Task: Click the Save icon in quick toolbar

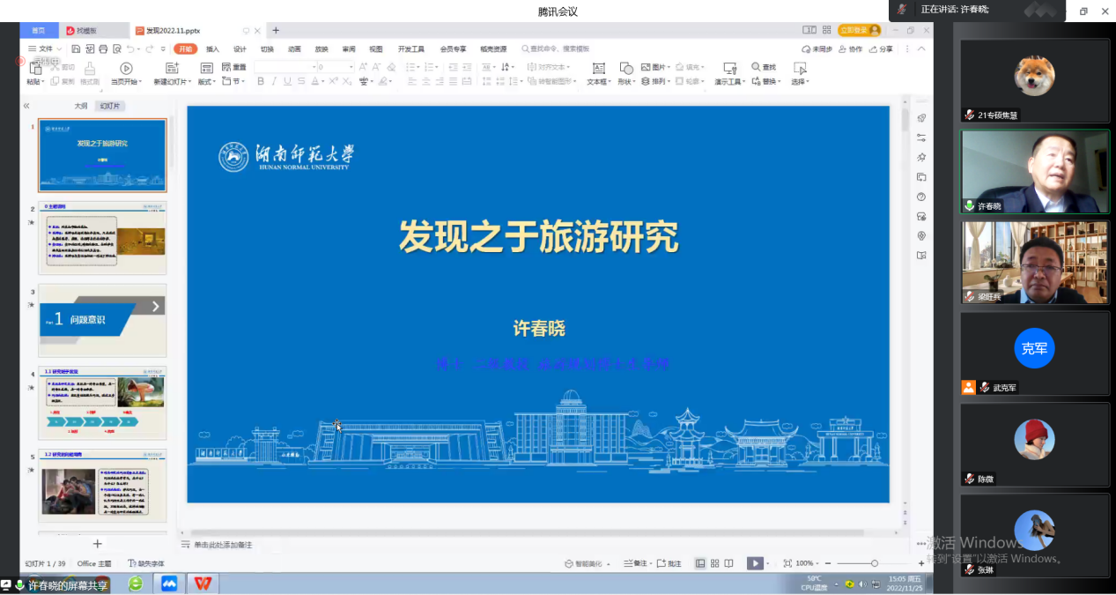Action: coord(77,49)
